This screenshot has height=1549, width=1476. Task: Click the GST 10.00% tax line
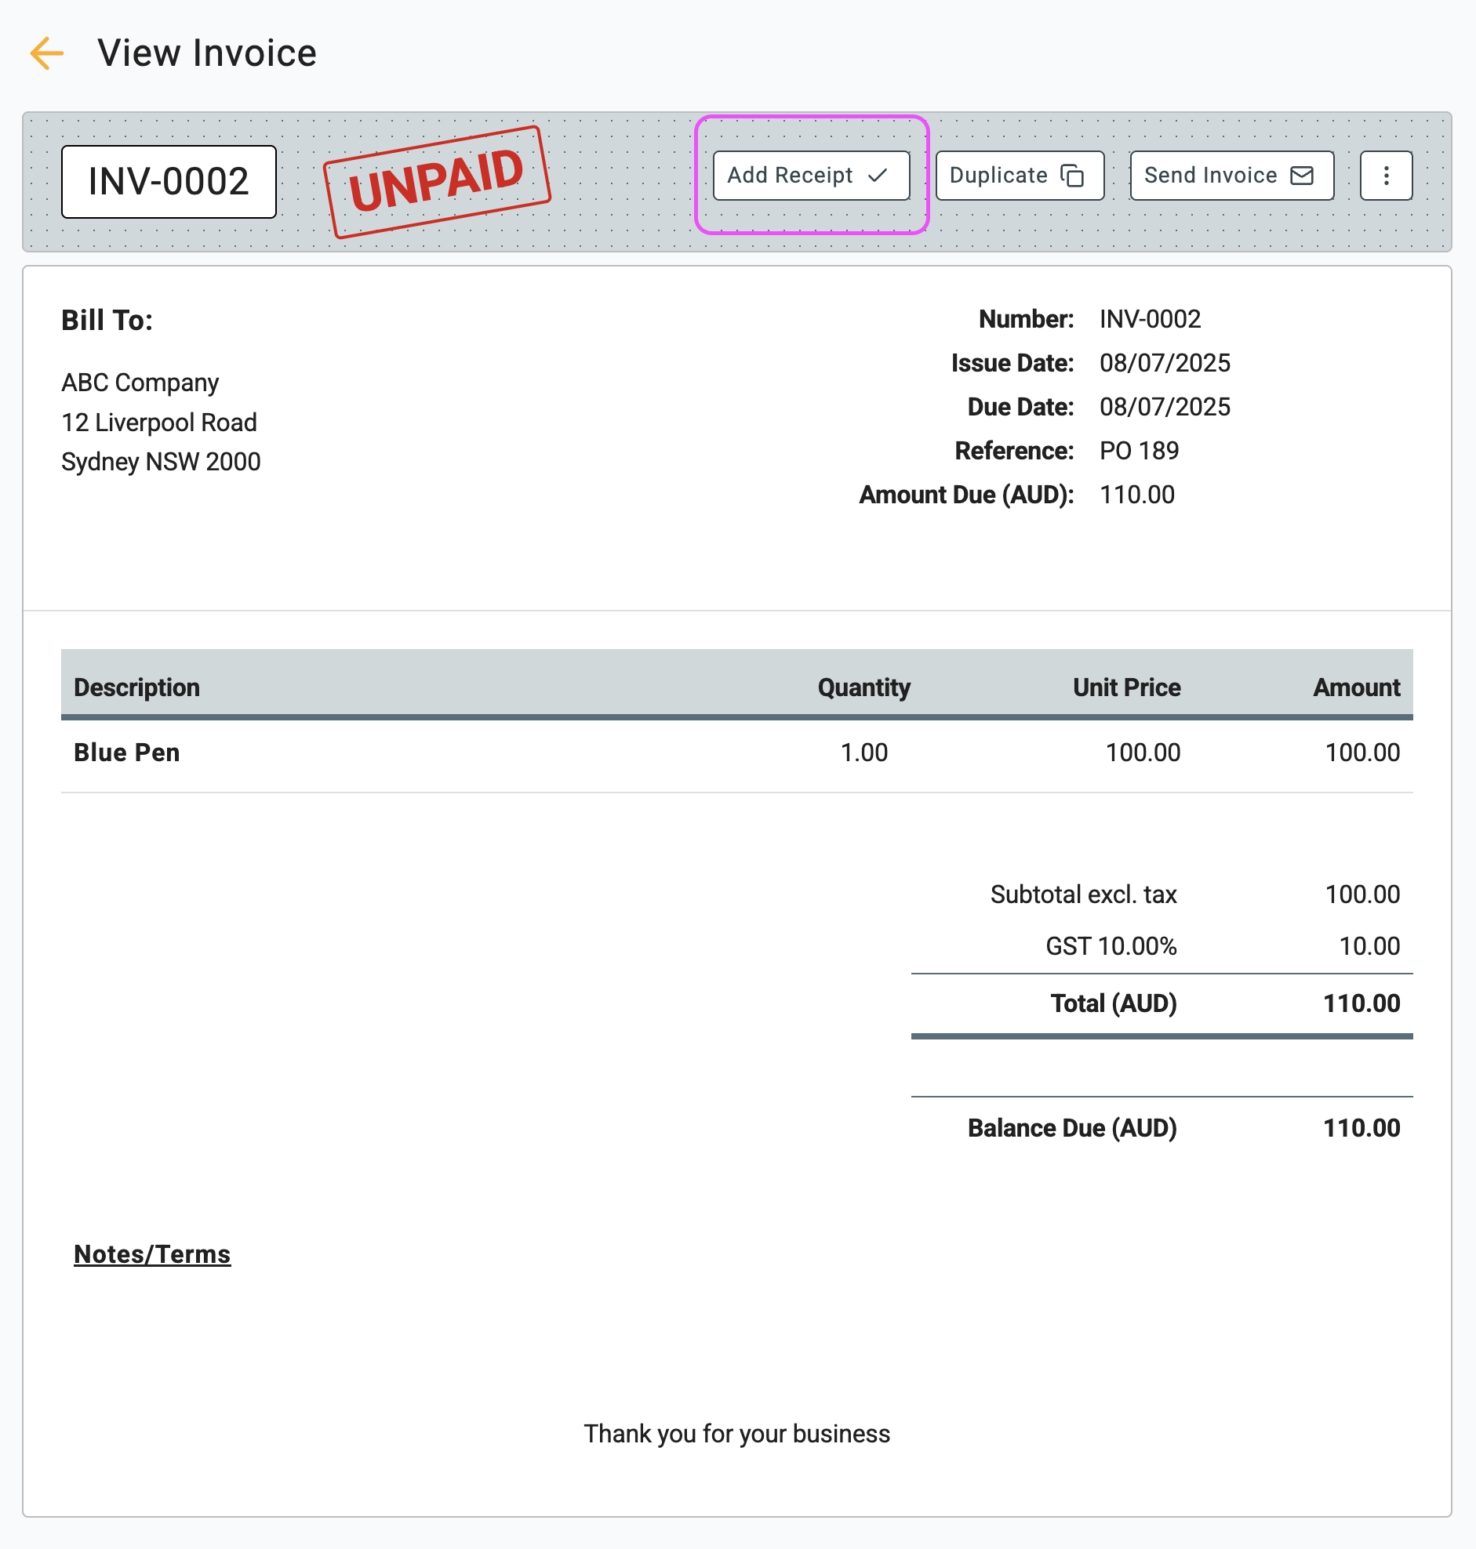1111,946
